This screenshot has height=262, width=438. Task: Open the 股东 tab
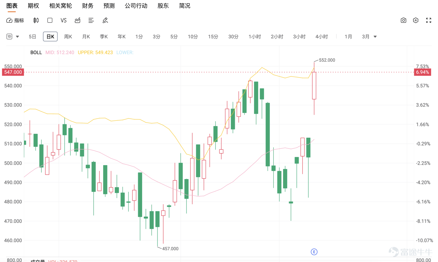click(x=163, y=6)
